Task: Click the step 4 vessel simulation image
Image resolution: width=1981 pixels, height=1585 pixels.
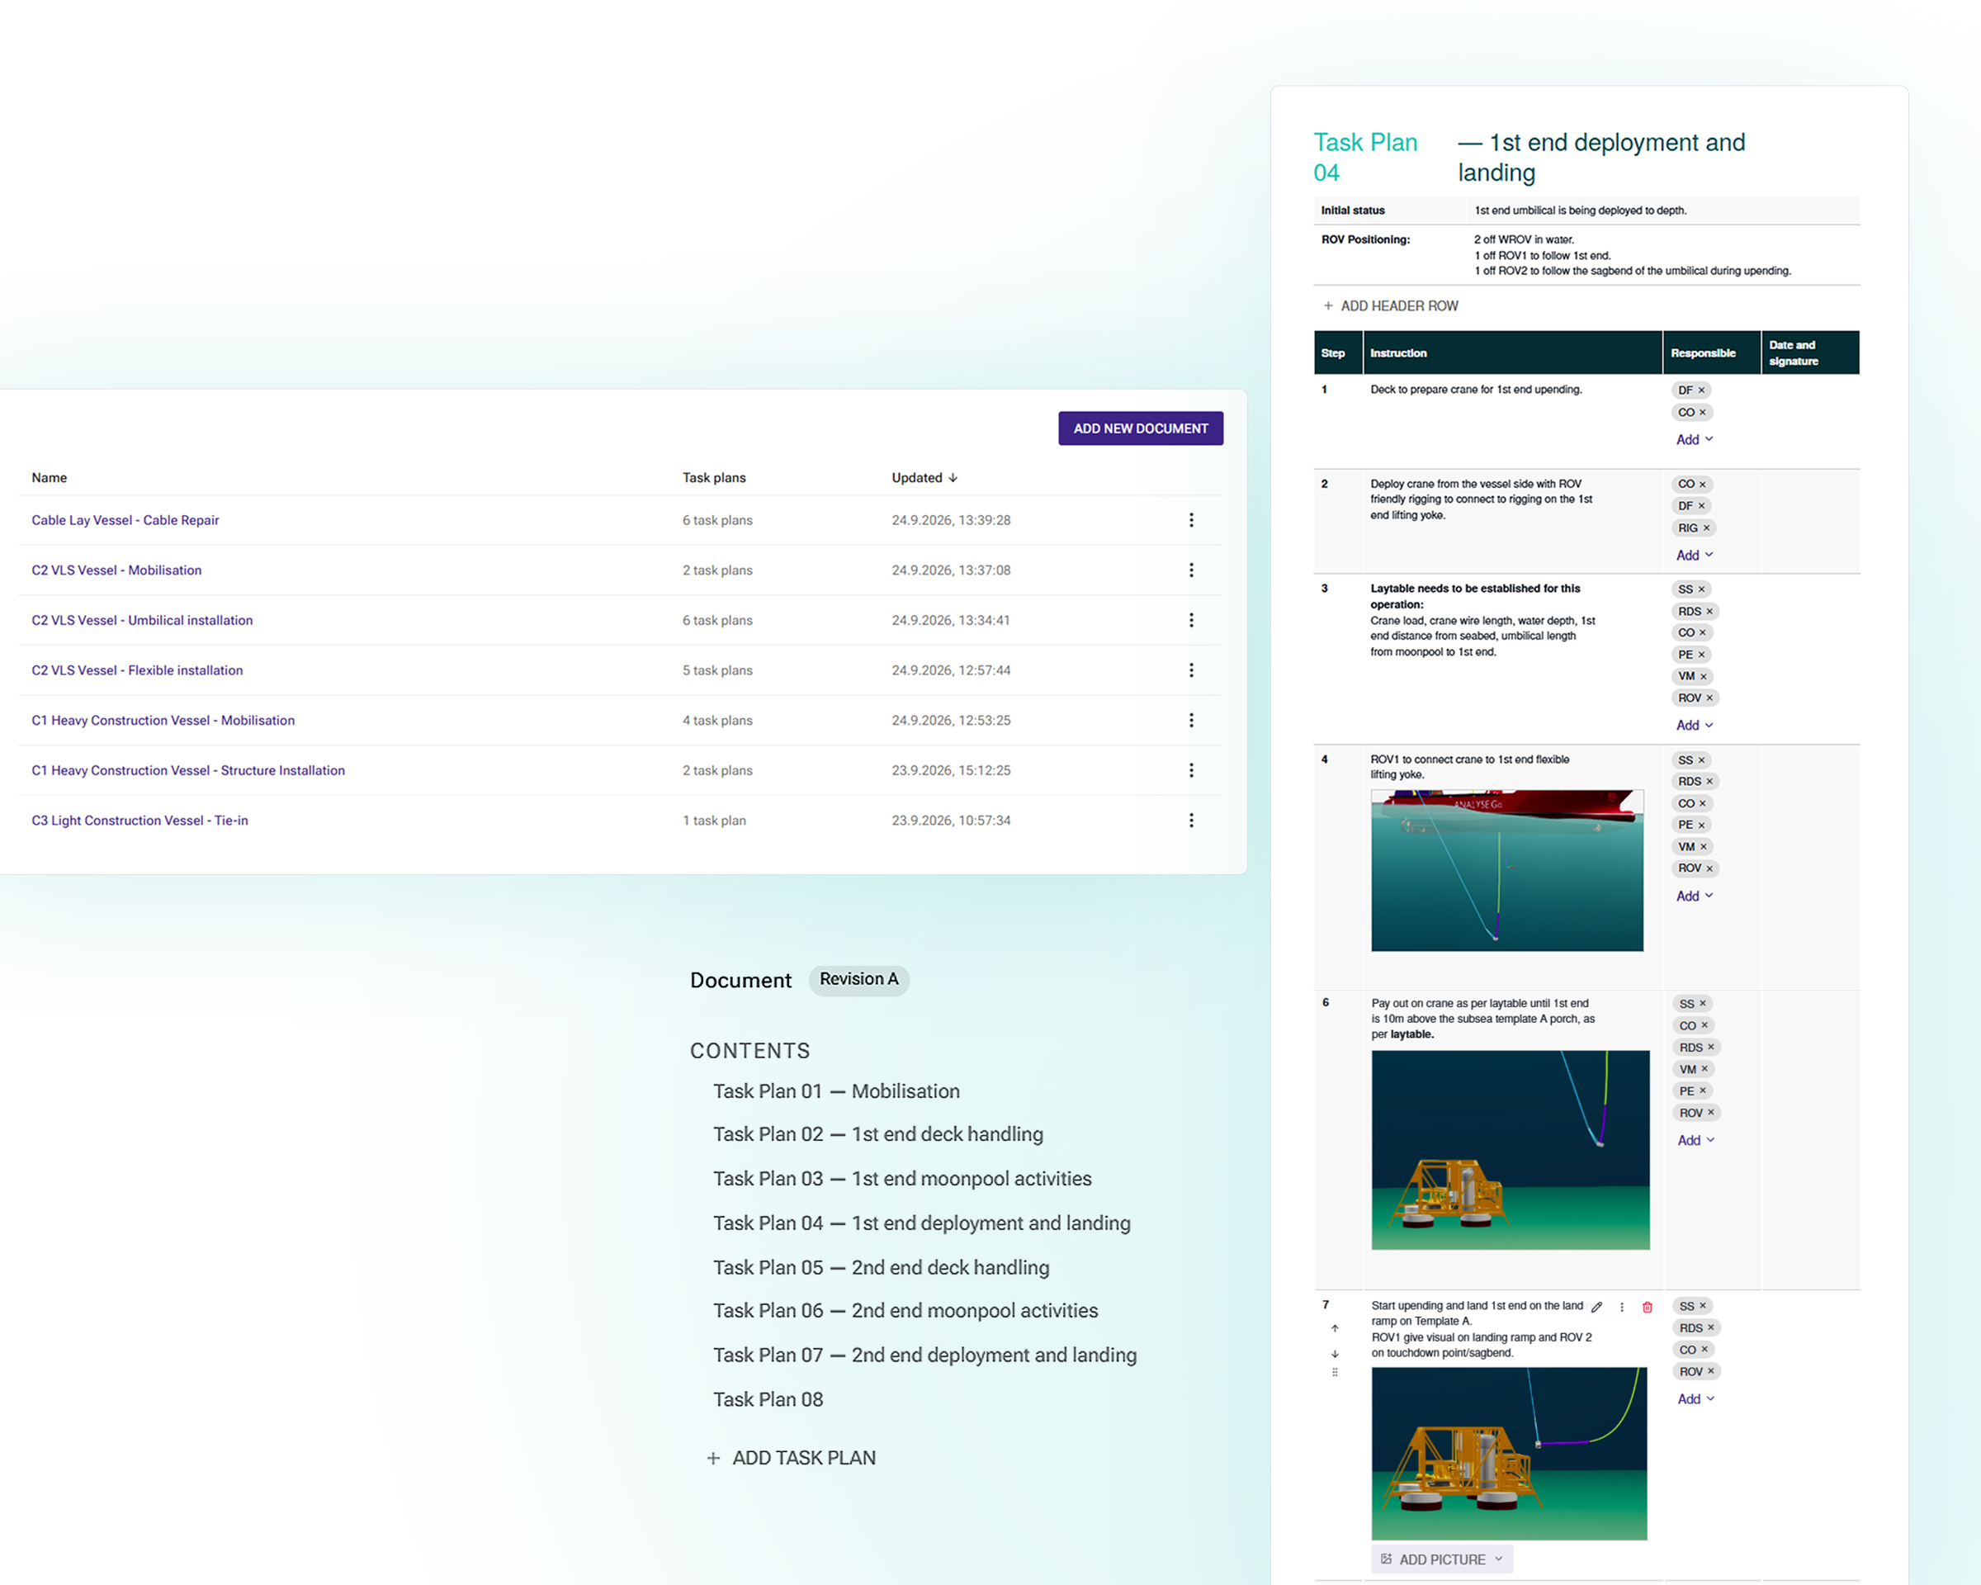Action: [x=1507, y=871]
